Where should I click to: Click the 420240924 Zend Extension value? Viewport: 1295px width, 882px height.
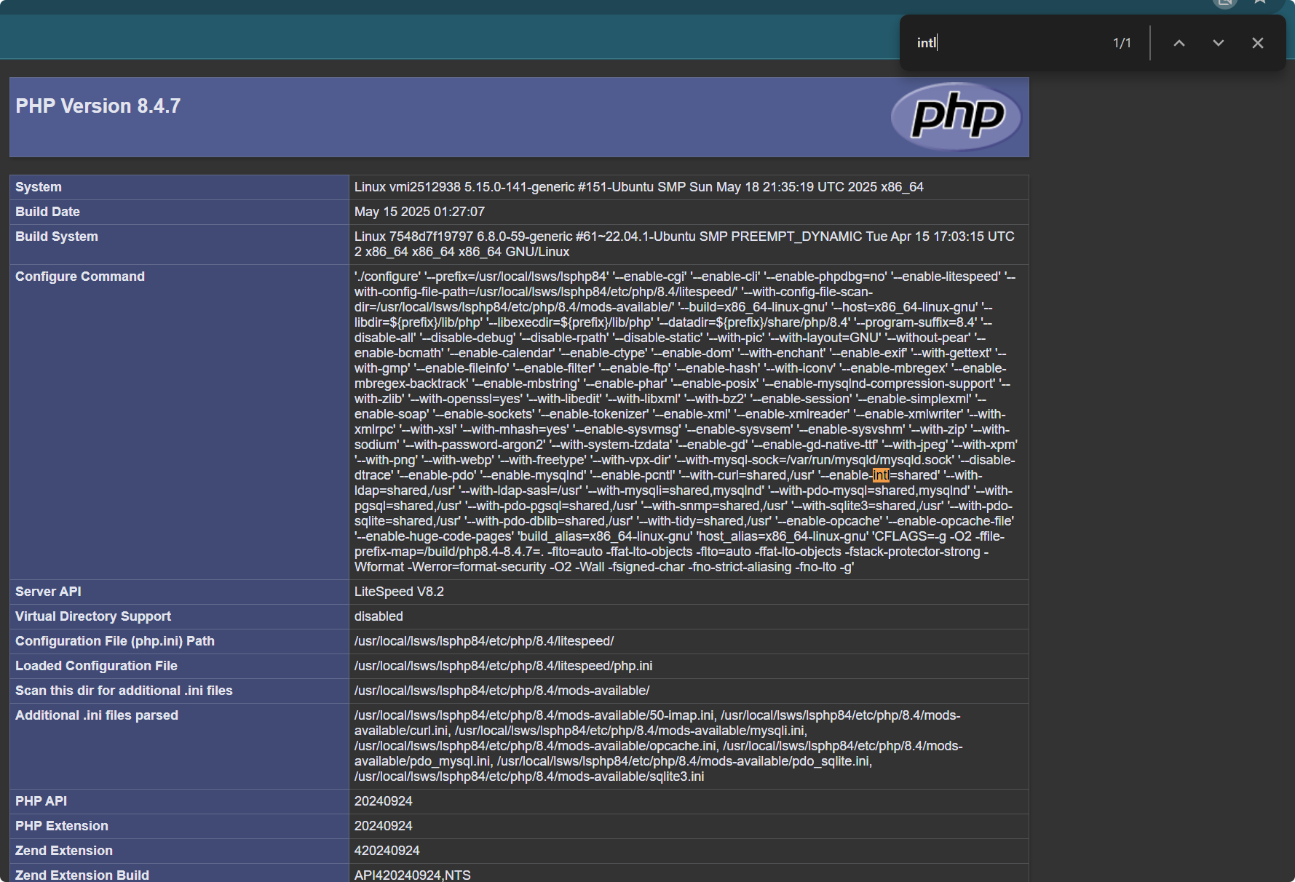[387, 851]
